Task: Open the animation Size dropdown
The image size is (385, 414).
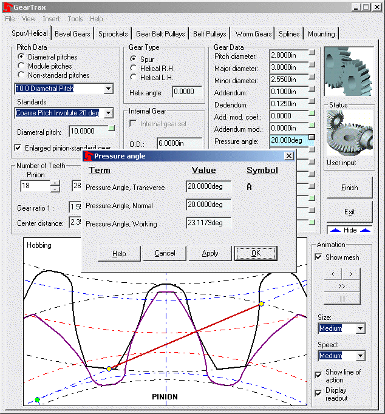Action: coord(360,328)
